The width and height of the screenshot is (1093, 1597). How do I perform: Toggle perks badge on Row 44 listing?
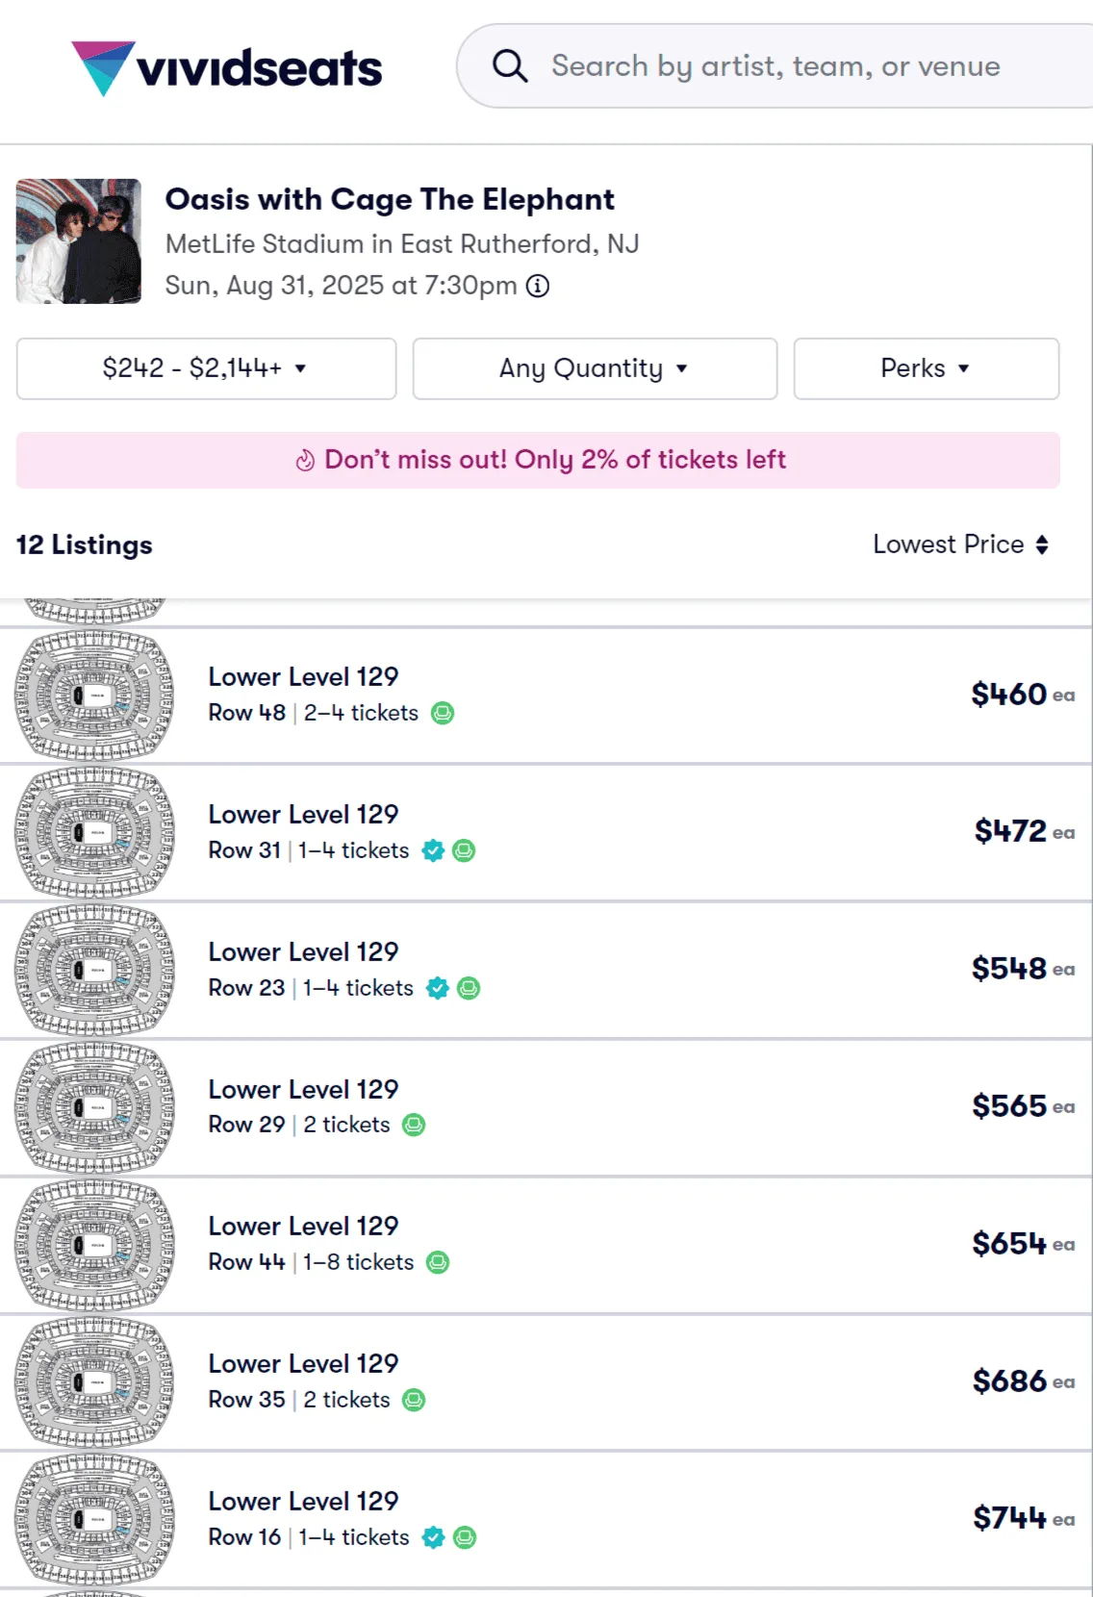[436, 1261]
